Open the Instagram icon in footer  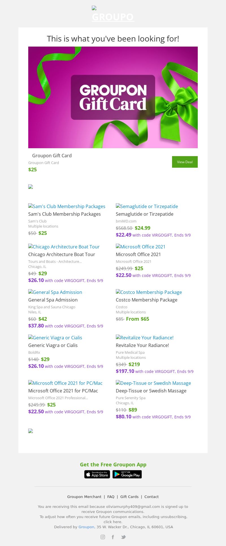click(103, 537)
